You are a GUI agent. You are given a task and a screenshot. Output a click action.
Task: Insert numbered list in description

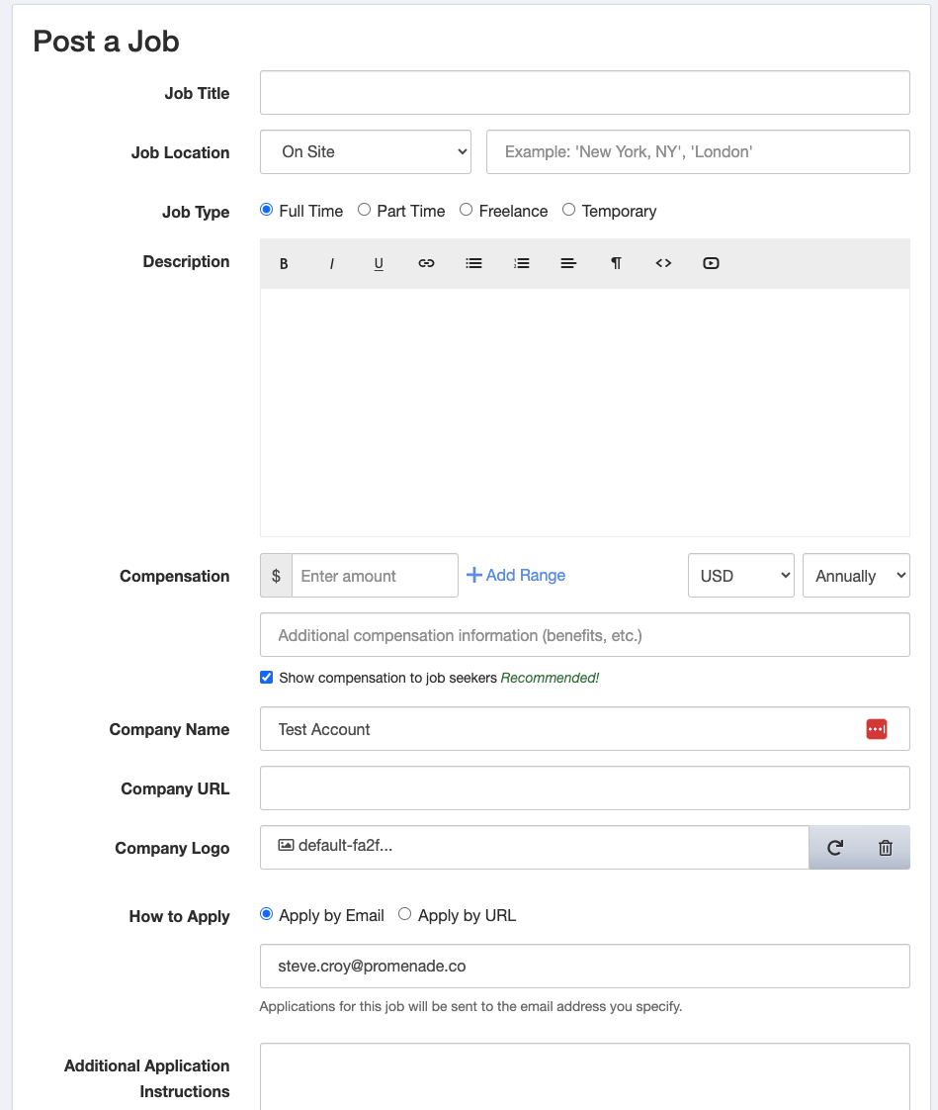tap(521, 263)
